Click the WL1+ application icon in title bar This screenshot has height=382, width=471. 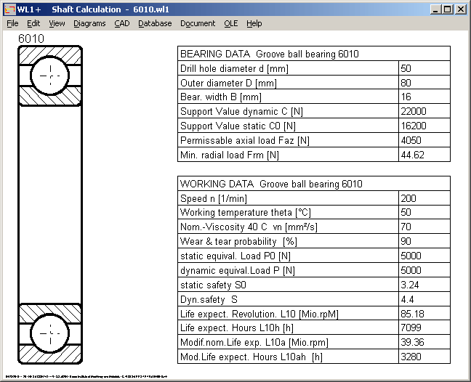pyautogui.click(x=9, y=9)
